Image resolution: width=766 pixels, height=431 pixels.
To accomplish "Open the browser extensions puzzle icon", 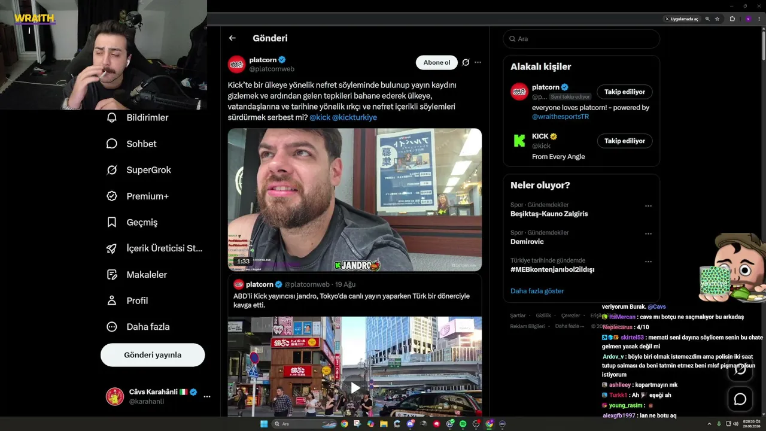I will pyautogui.click(x=732, y=19).
